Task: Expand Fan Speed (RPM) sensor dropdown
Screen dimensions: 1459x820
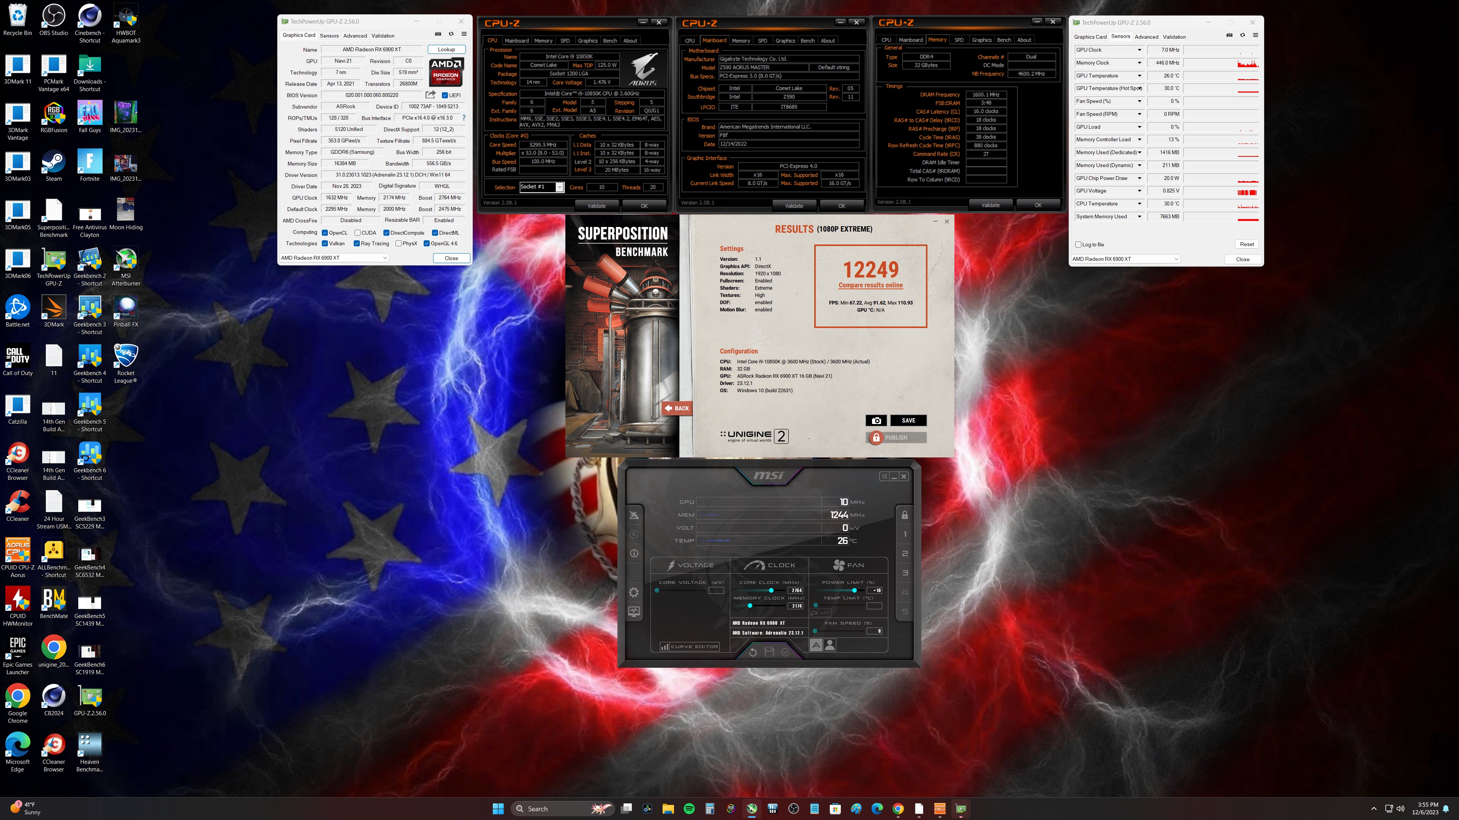Action: point(1139,114)
